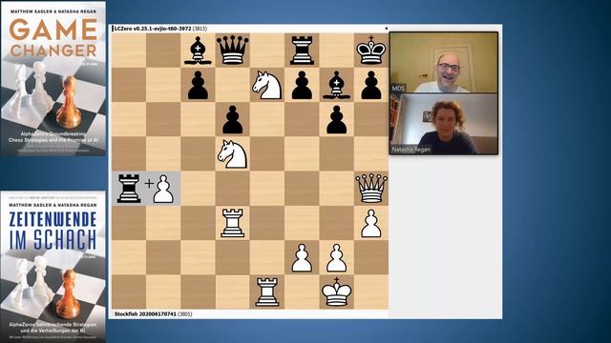Screen dimensions: 611x343
Task: Click the (3813) rating beside LCZero
Action: pyautogui.click(x=200, y=29)
